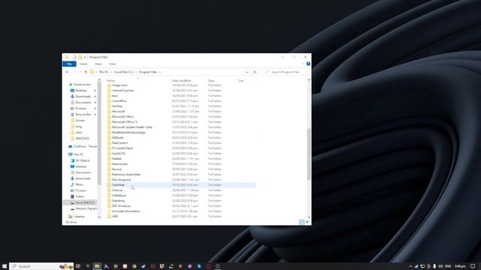
Task: Refresh the Program Files folder view
Action: click(255, 72)
